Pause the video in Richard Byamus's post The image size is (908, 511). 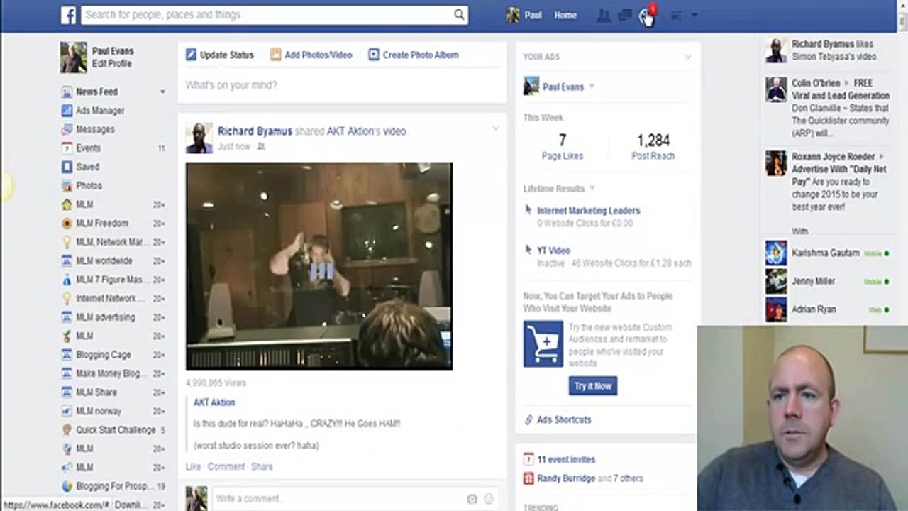pos(321,270)
